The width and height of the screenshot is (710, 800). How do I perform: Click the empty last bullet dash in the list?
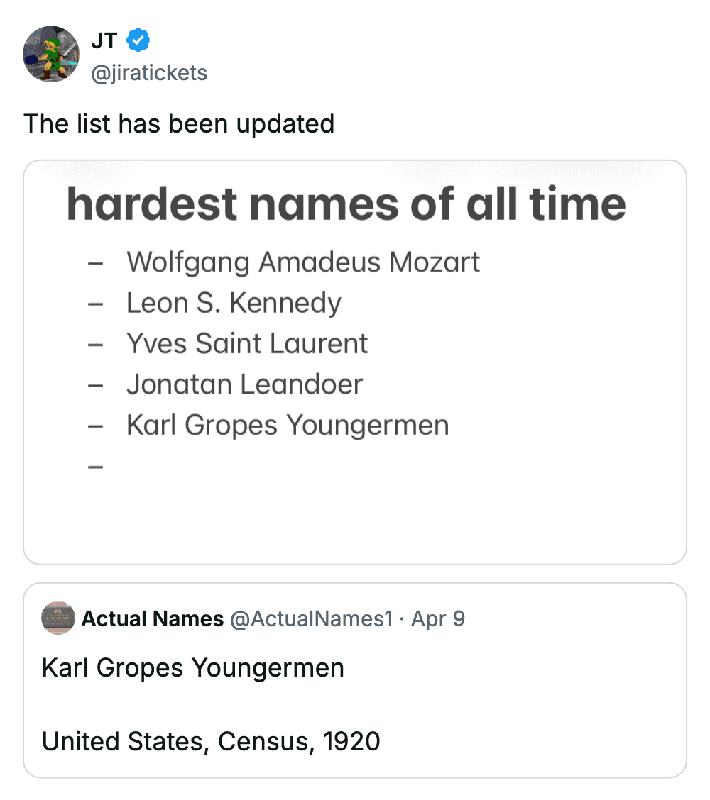click(96, 467)
